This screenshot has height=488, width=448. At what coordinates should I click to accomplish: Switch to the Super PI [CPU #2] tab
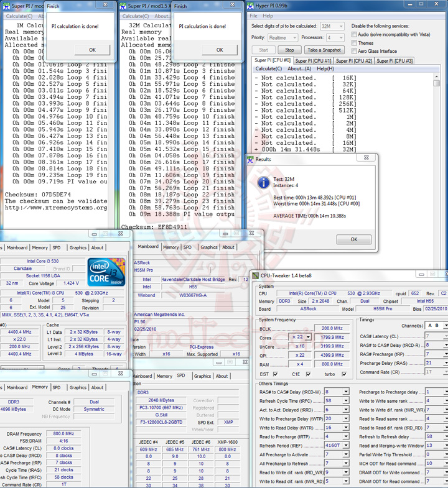(x=353, y=61)
